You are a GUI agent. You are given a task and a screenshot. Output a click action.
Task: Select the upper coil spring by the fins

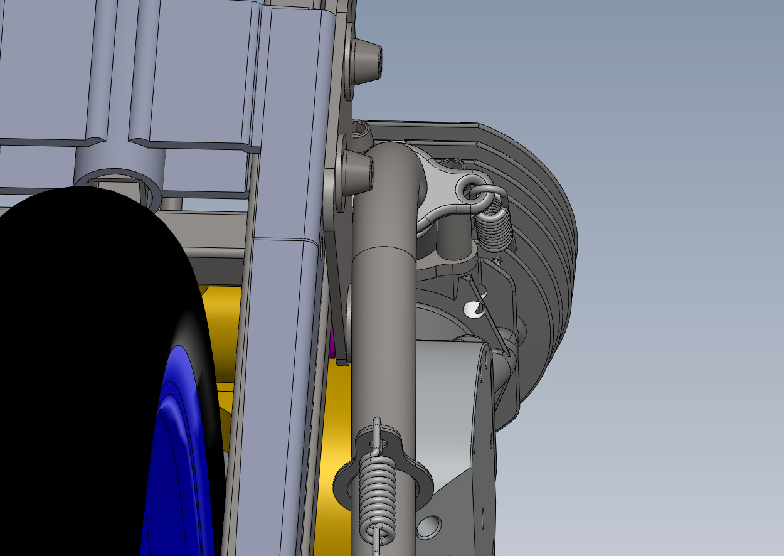(x=495, y=227)
